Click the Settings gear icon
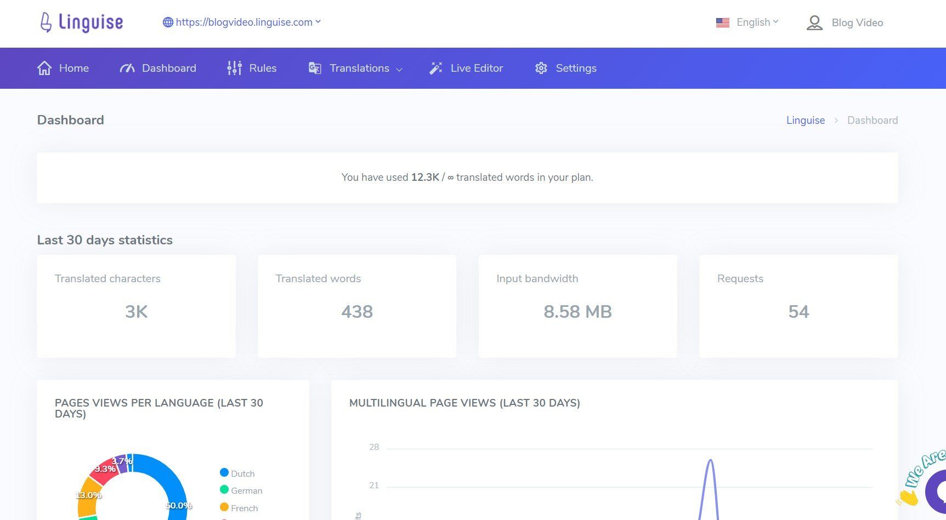This screenshot has width=946, height=520. click(x=541, y=68)
